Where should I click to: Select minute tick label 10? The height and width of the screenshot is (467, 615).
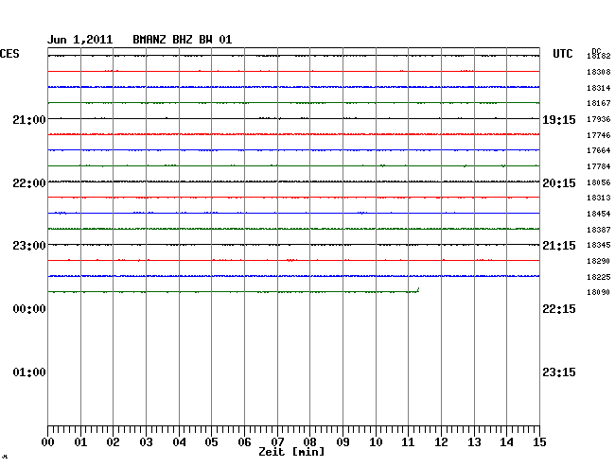click(x=376, y=442)
